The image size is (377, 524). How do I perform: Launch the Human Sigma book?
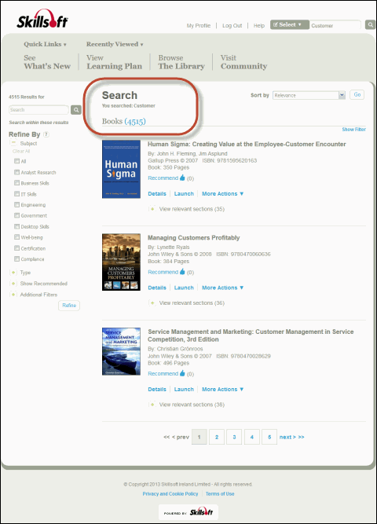(x=184, y=193)
